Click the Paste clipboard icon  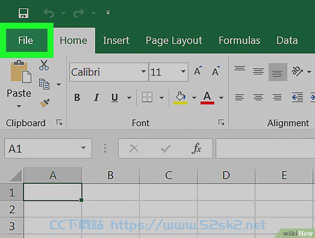pos(21,71)
